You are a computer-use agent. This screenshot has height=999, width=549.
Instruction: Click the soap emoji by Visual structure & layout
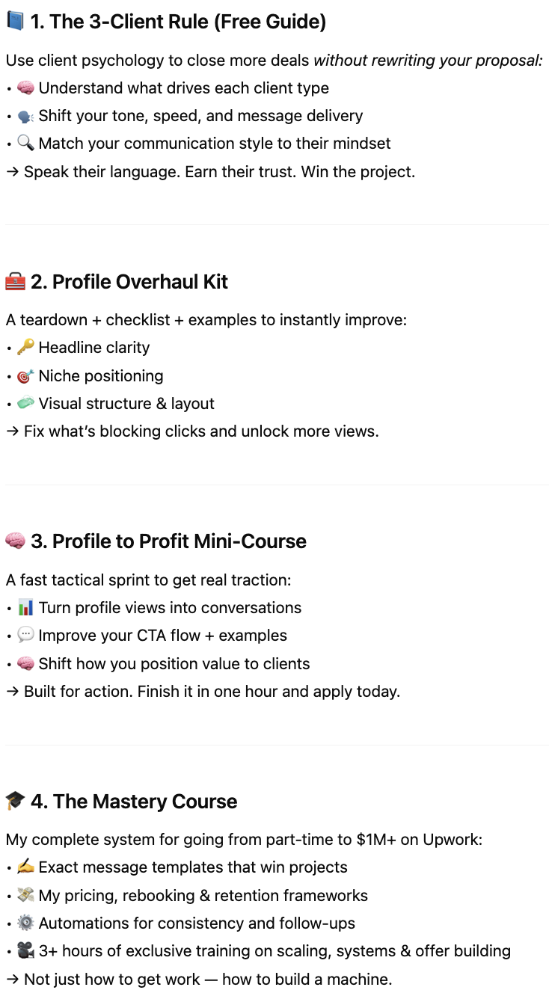click(x=25, y=403)
